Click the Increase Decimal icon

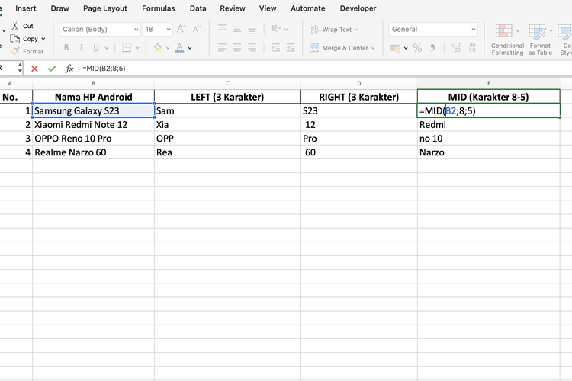pyautogui.click(x=456, y=48)
